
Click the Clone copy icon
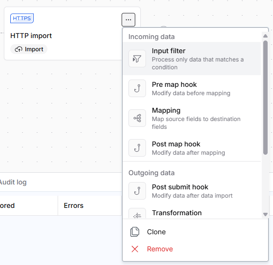pos(135,232)
